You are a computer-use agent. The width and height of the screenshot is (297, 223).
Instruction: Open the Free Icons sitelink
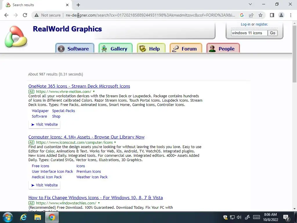point(40,166)
